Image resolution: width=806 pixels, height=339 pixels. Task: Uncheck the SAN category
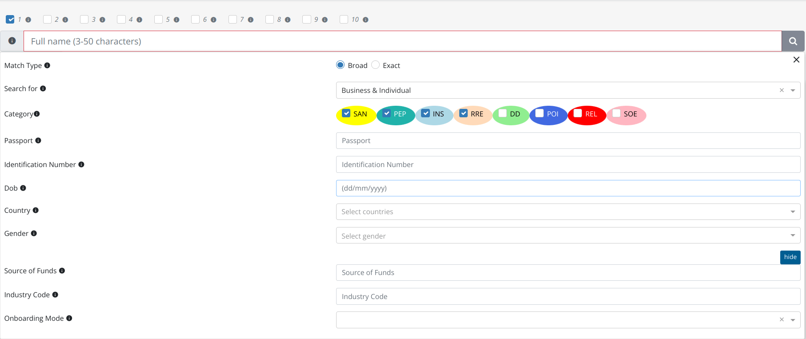click(x=346, y=113)
